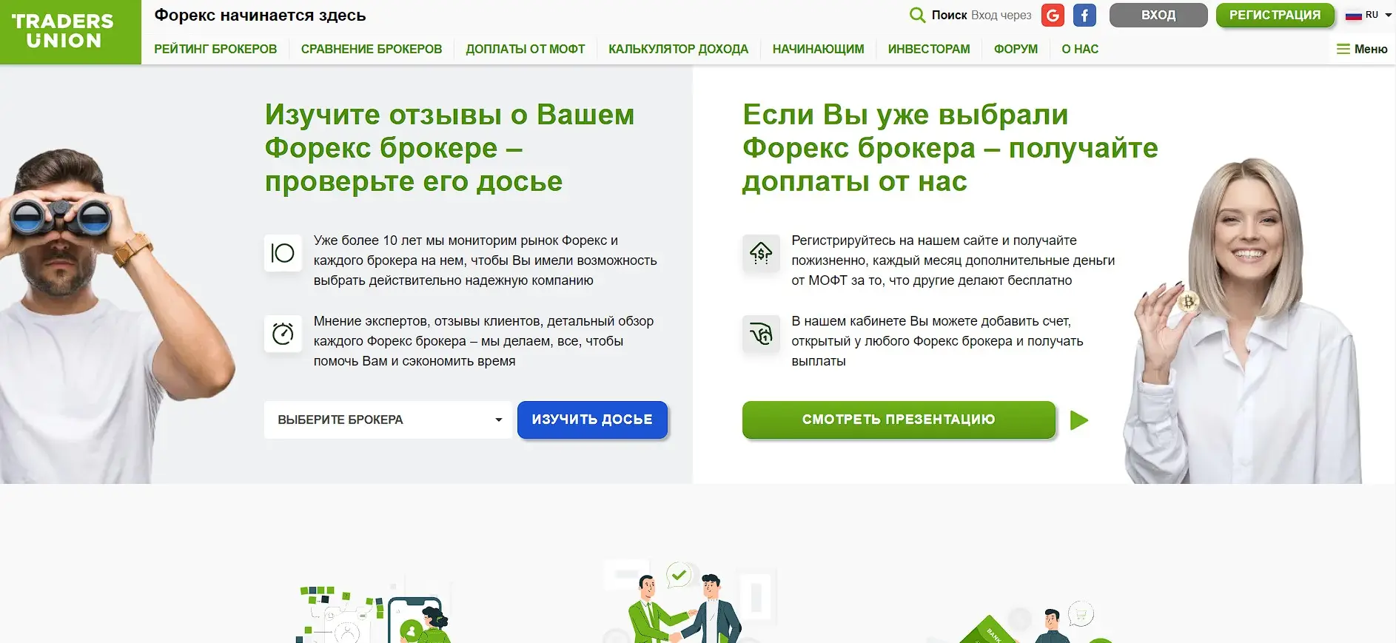Open the hamburger Меню icon

[x=1343, y=49]
